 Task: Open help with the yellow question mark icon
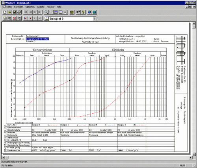[83, 12]
